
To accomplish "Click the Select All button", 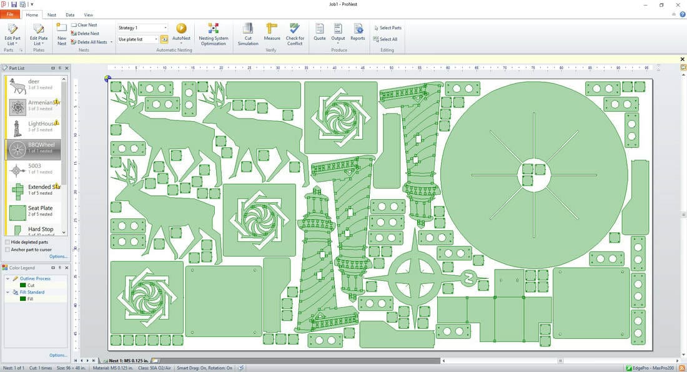I will [x=385, y=39].
